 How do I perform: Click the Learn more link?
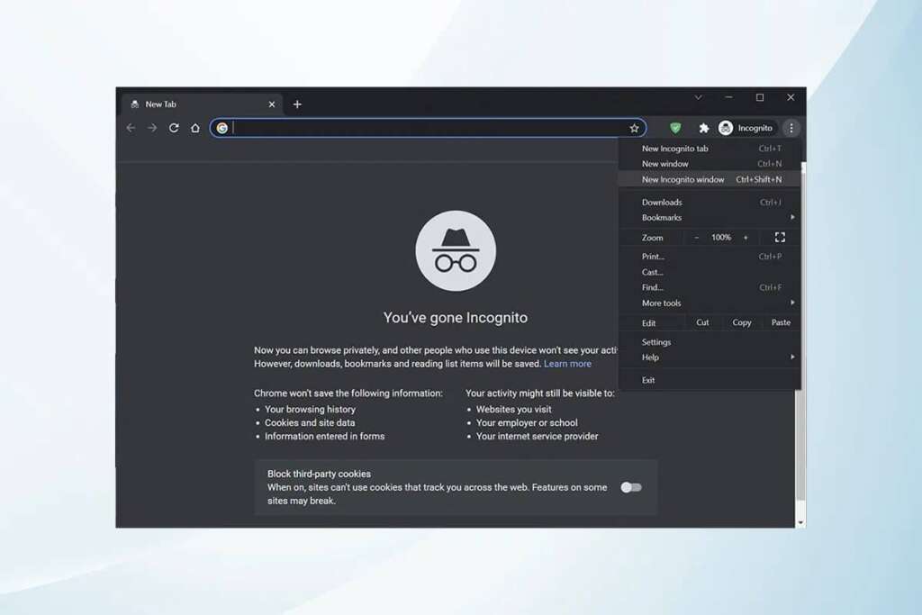coord(567,364)
